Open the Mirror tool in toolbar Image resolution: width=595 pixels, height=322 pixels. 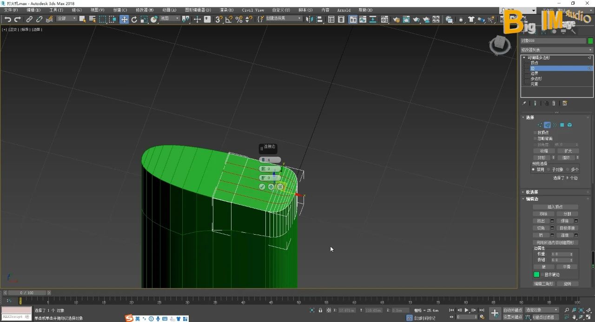tap(311, 19)
